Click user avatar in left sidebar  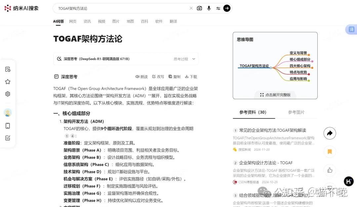[8, 112]
